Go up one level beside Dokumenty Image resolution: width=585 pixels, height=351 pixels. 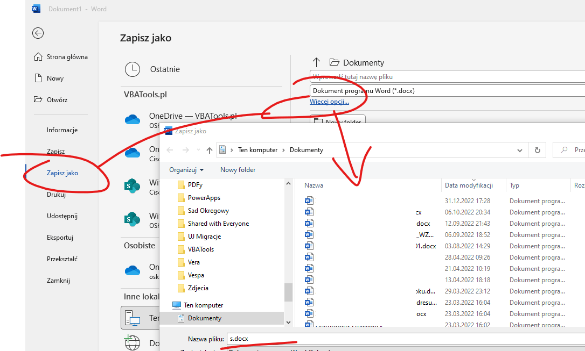click(x=316, y=62)
